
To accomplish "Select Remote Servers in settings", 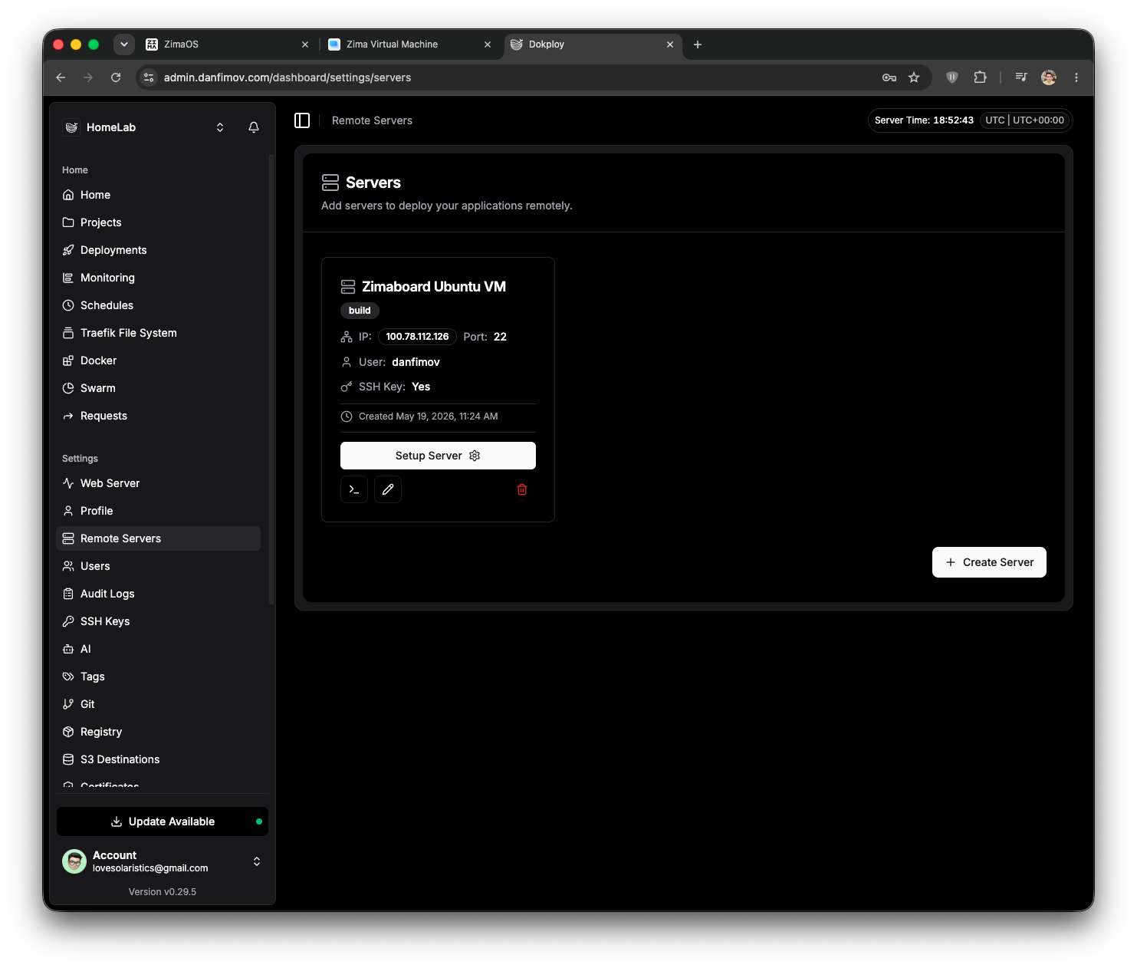I will click(159, 538).
